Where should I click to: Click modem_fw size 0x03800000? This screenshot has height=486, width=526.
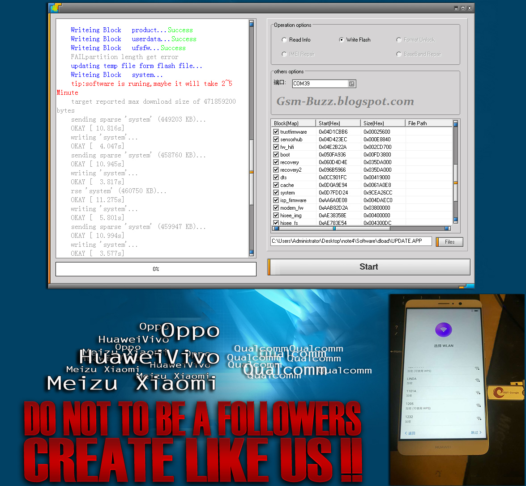(x=377, y=207)
